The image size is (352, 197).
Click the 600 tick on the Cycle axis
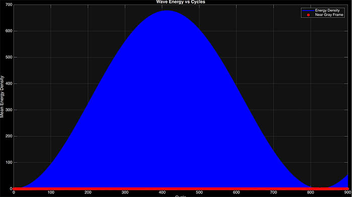(x=236, y=192)
